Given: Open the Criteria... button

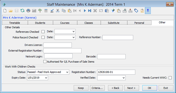Looking at the screenshot, I should point(97,88).
